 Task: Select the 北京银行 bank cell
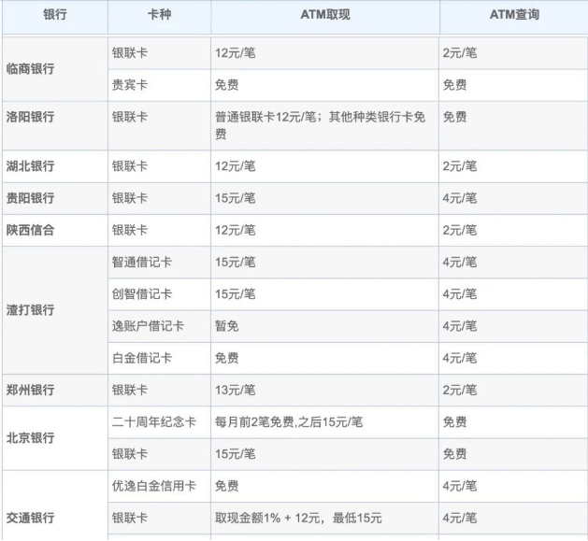[55, 438]
